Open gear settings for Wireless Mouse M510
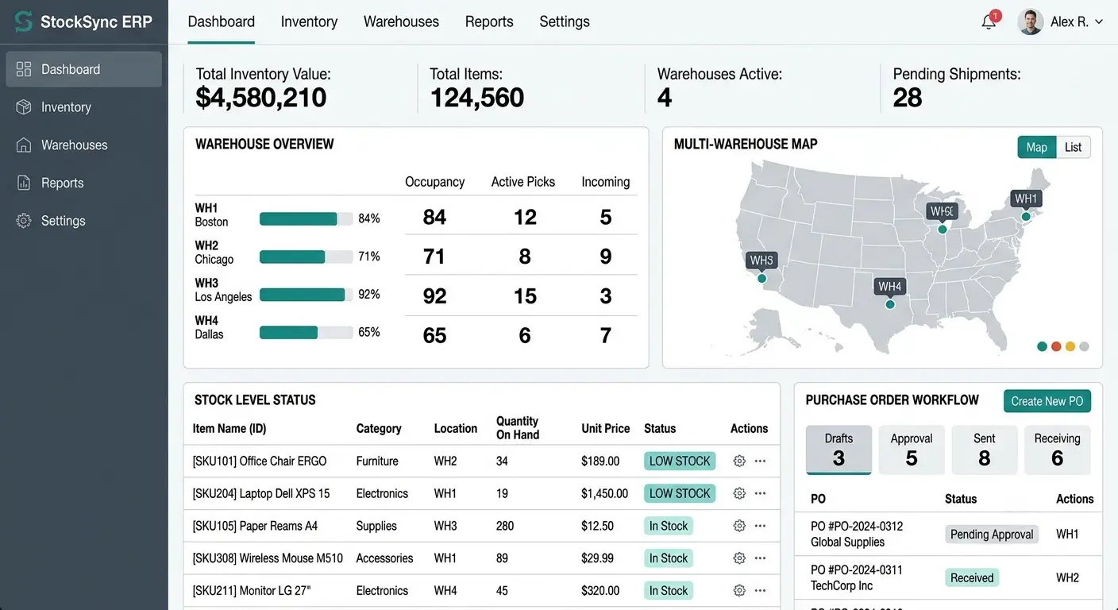 (739, 558)
